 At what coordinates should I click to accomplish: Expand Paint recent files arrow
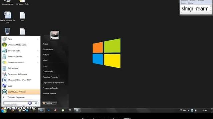tap(38, 39)
